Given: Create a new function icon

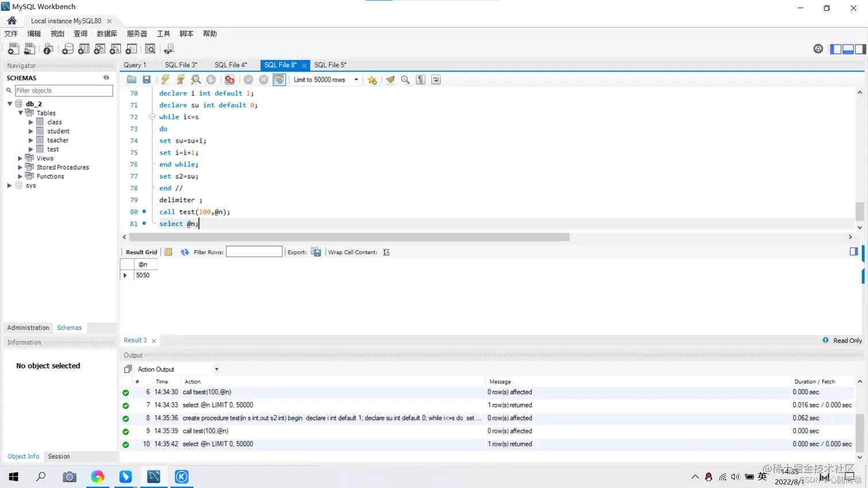Looking at the screenshot, I should (131, 49).
